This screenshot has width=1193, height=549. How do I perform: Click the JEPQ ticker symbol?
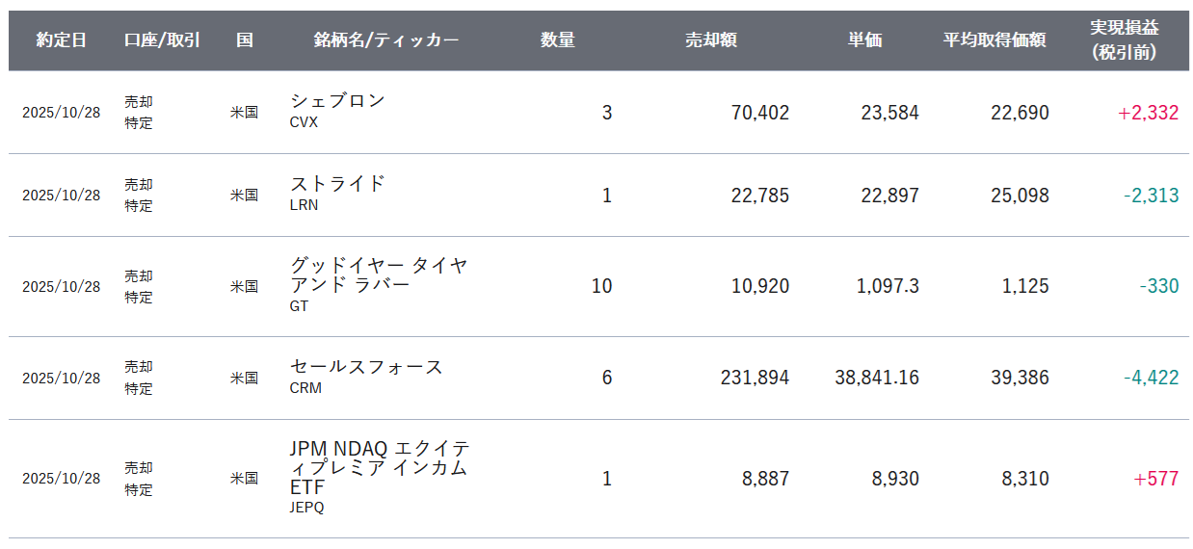[x=306, y=508]
